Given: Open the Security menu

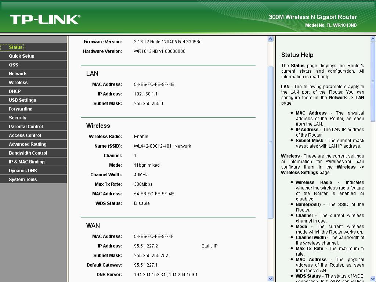Looking at the screenshot, I should [18, 118].
